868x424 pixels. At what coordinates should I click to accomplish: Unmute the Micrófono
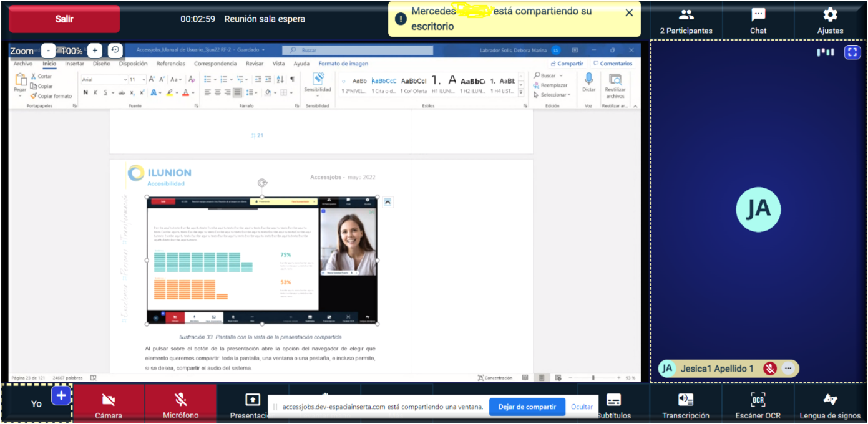pos(181,404)
